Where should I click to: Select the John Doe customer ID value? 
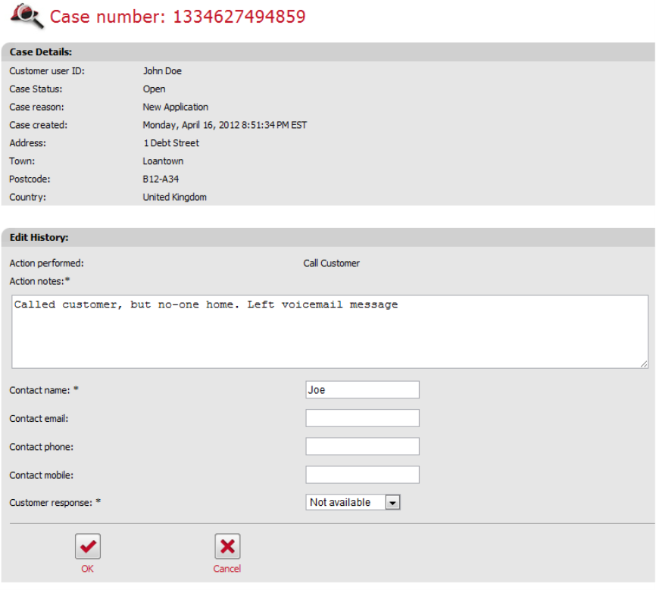click(x=162, y=71)
